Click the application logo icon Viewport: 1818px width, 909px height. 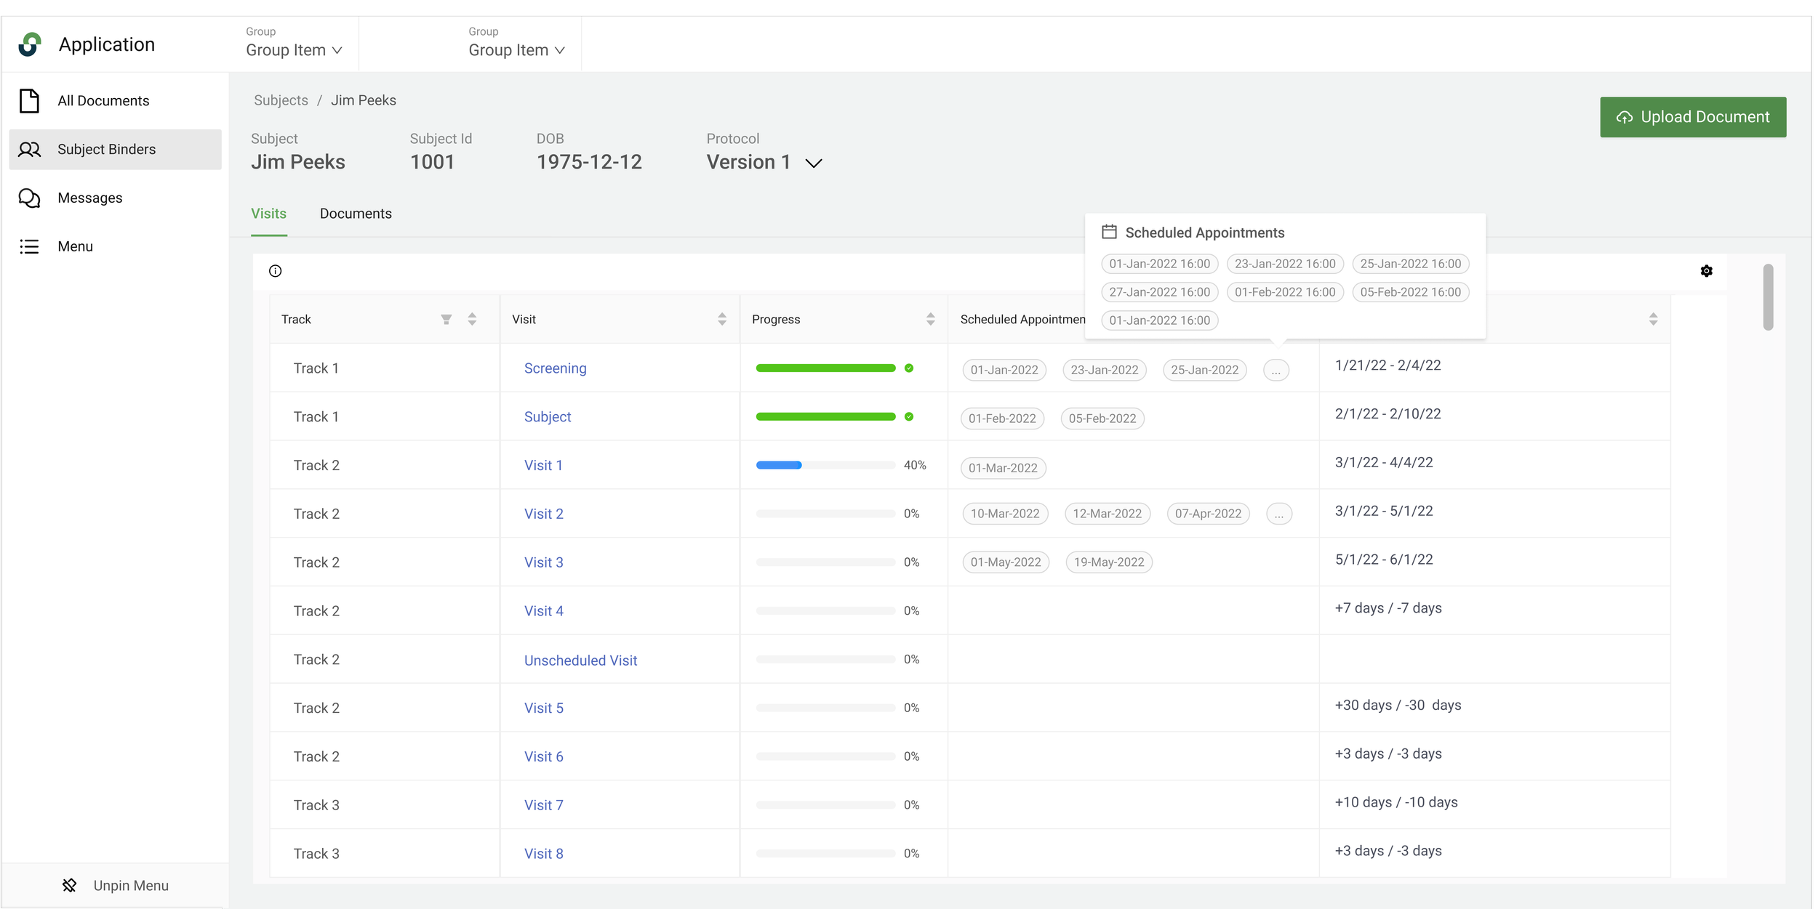30,44
